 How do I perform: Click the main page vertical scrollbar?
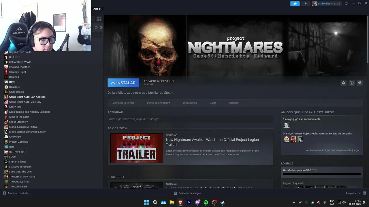(368, 39)
